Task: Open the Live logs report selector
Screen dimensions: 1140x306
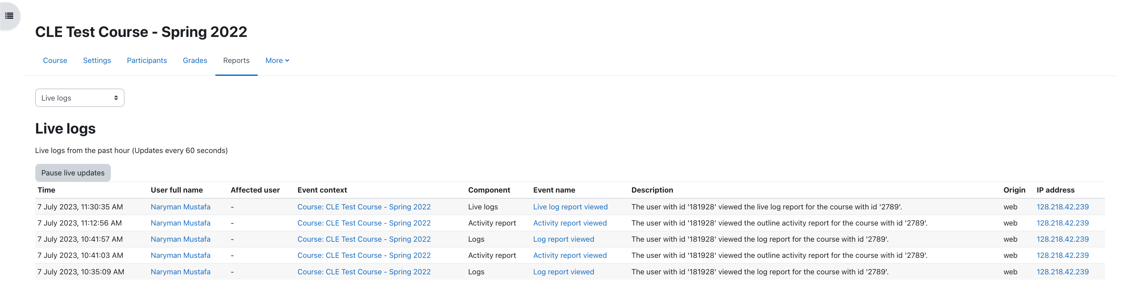Action: 79,98
